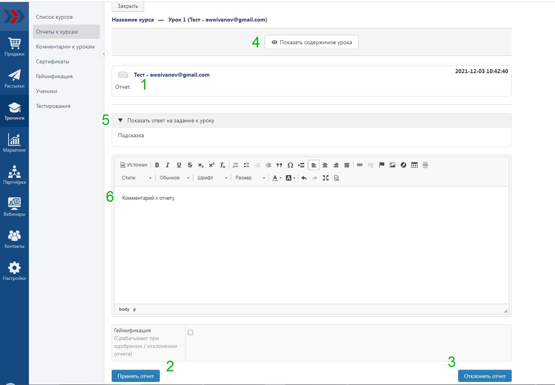The width and height of the screenshot is (555, 385).
Task: Toggle Источник source code view
Action: pos(134,165)
